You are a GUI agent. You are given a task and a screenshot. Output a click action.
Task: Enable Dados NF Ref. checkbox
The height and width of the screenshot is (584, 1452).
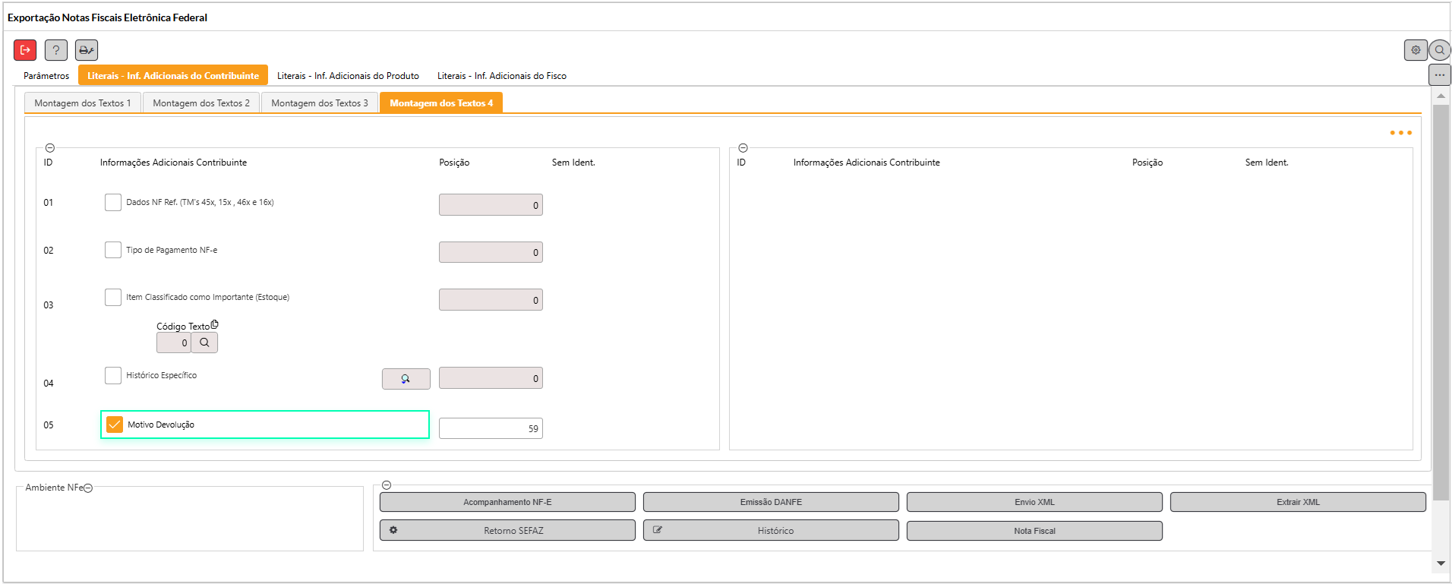pyautogui.click(x=113, y=202)
